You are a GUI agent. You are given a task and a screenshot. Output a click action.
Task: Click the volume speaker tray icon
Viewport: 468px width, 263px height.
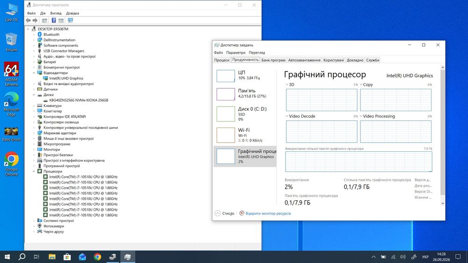point(403,257)
